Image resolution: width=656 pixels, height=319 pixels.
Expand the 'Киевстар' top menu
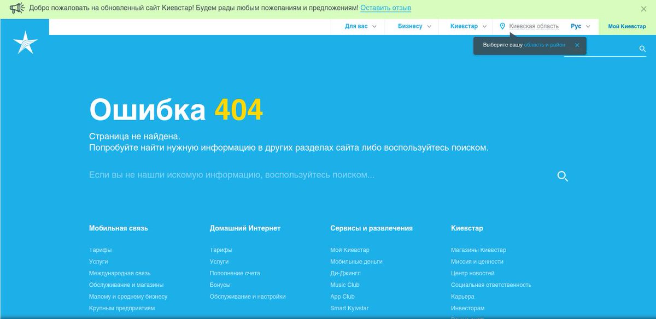coord(468,26)
